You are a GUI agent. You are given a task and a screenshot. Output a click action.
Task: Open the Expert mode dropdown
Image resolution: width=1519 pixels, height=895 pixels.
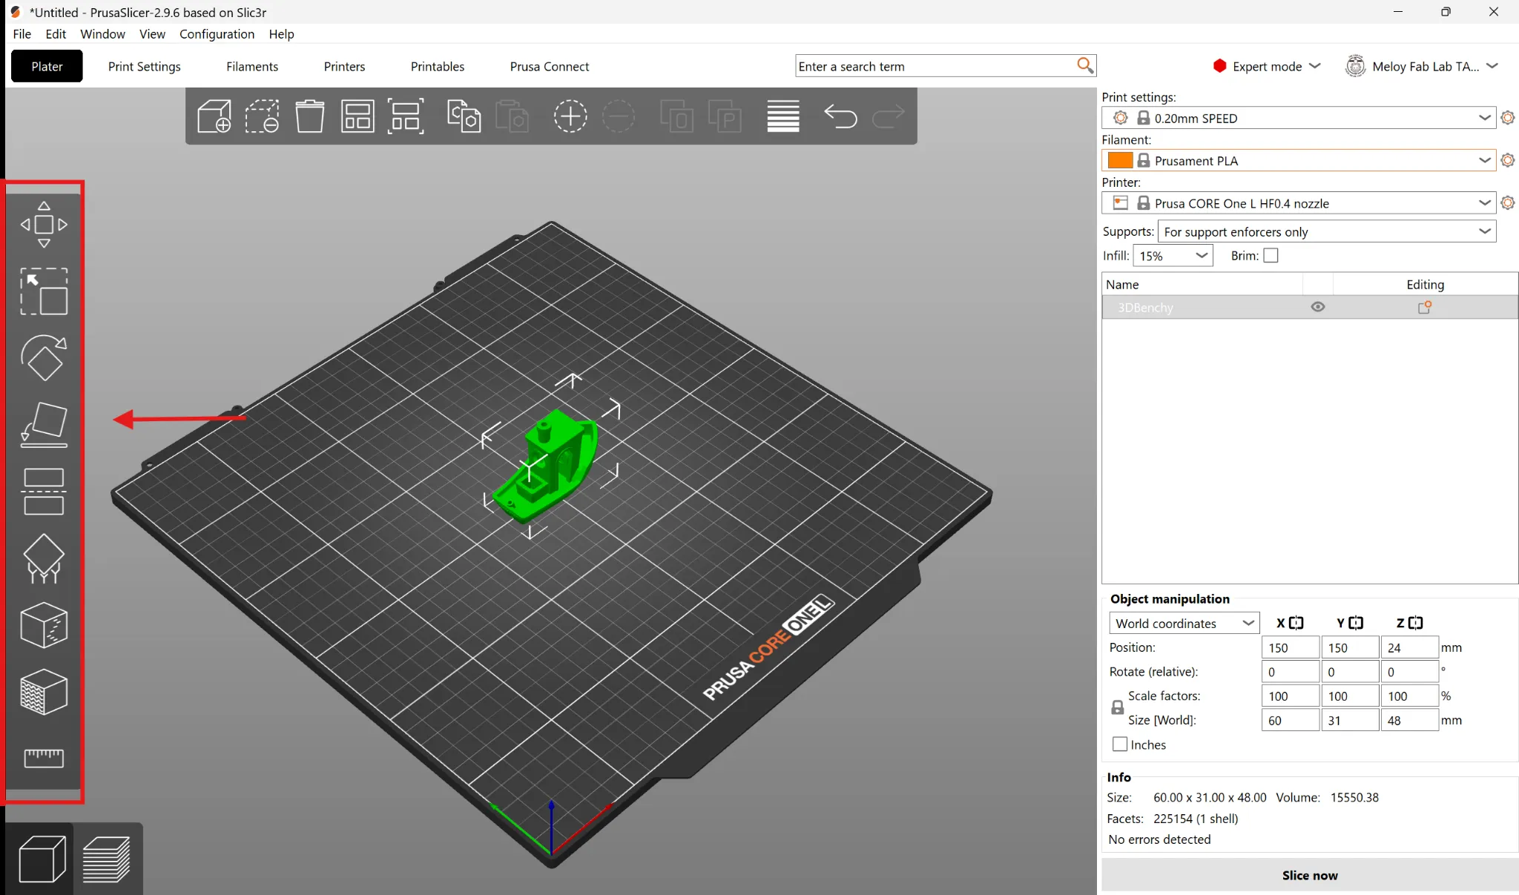(x=1267, y=66)
